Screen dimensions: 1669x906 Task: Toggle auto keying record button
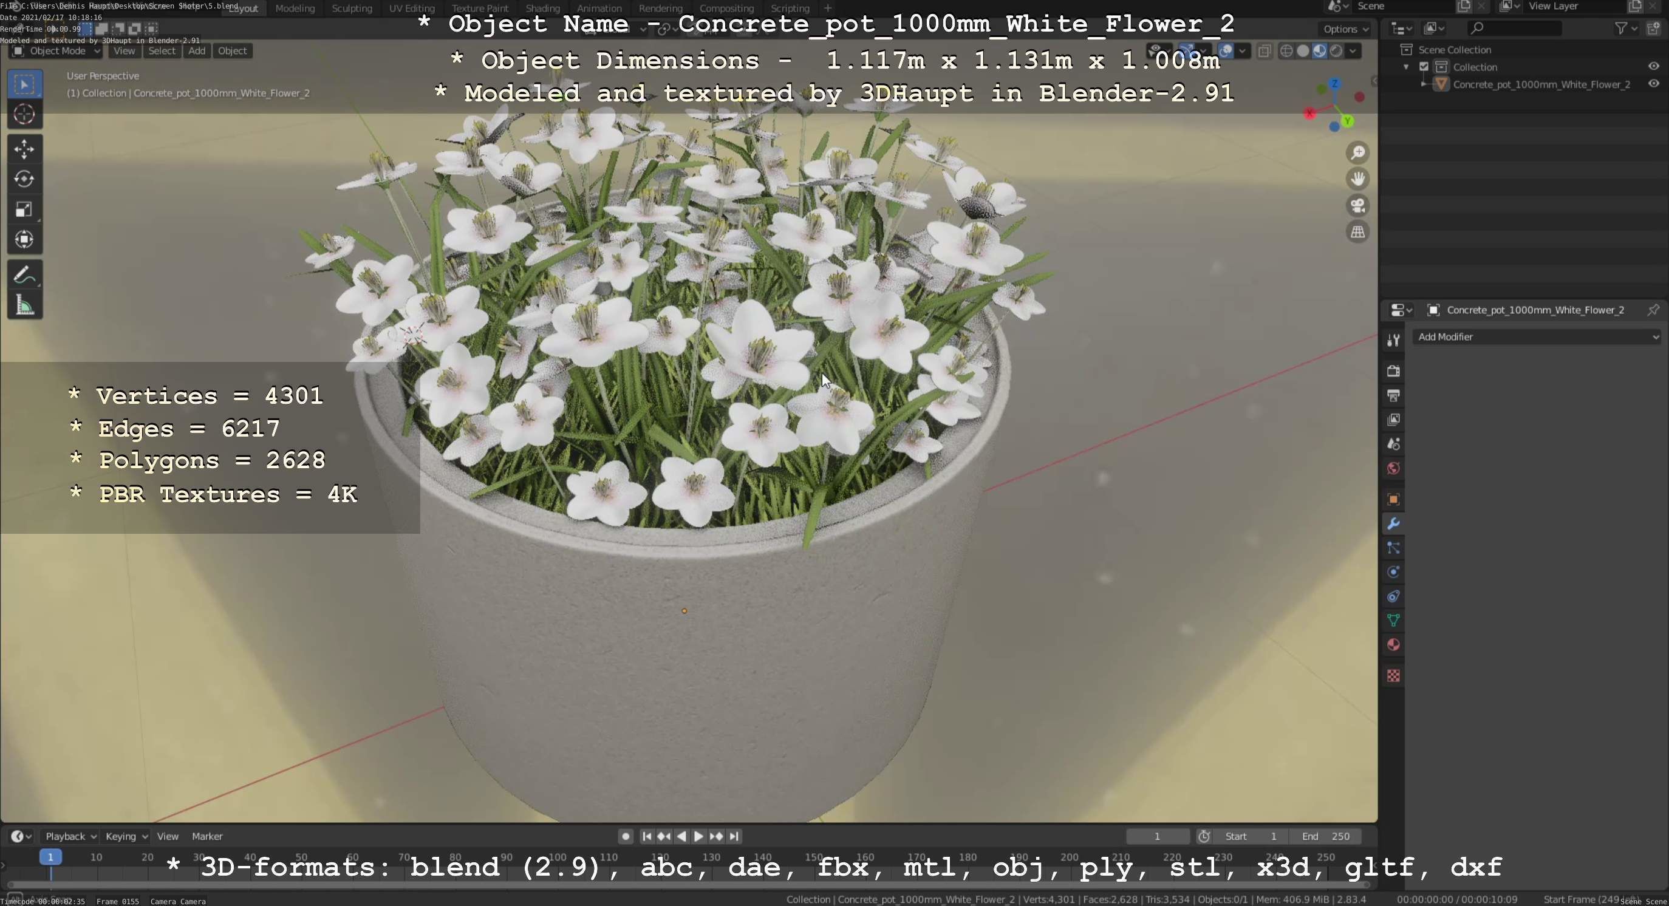625,837
